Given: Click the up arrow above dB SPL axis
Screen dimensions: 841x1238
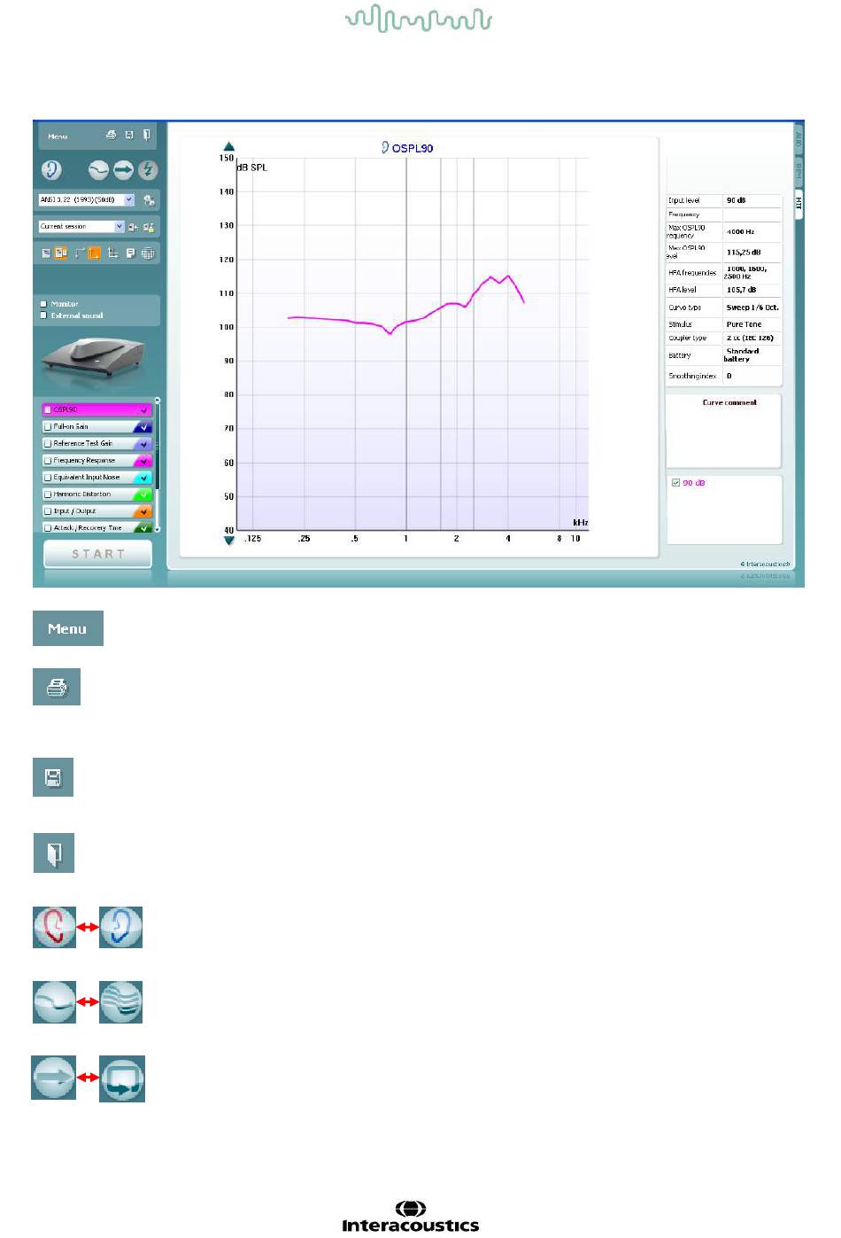Looking at the screenshot, I should coord(229,147).
